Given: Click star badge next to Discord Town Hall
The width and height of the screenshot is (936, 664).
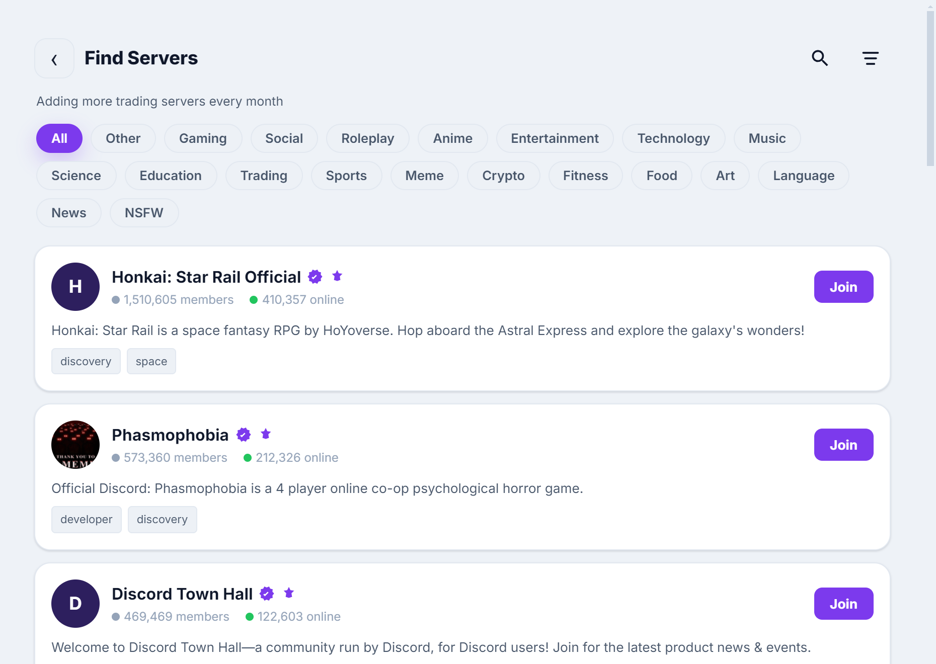Looking at the screenshot, I should (x=289, y=593).
